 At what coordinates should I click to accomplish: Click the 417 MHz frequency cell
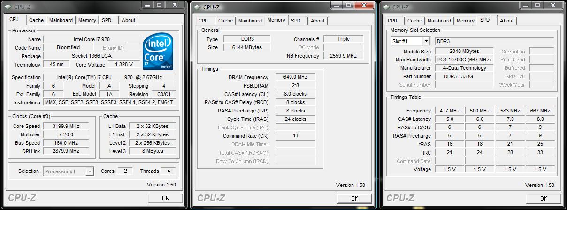pos(449,111)
